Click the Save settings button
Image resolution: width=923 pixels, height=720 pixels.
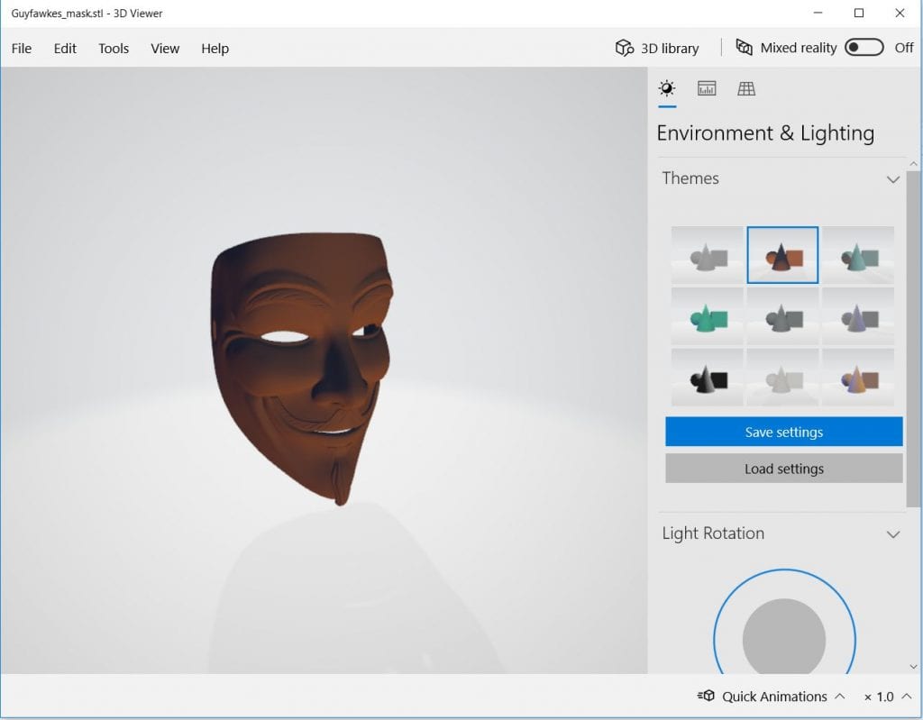point(783,432)
